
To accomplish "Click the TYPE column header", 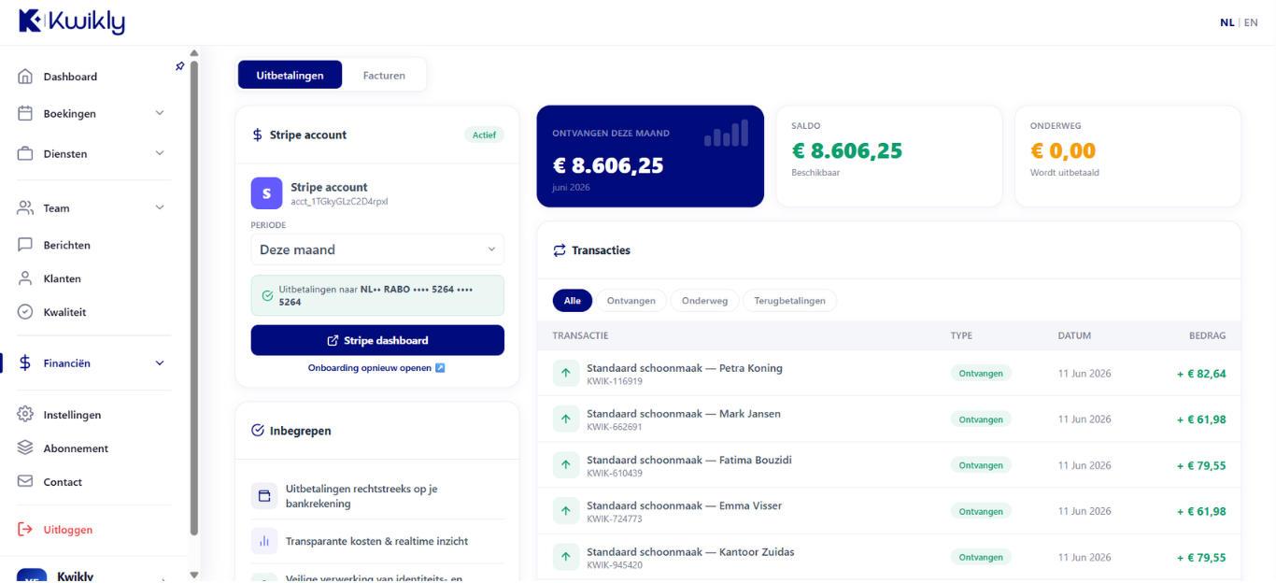I will 961,335.
